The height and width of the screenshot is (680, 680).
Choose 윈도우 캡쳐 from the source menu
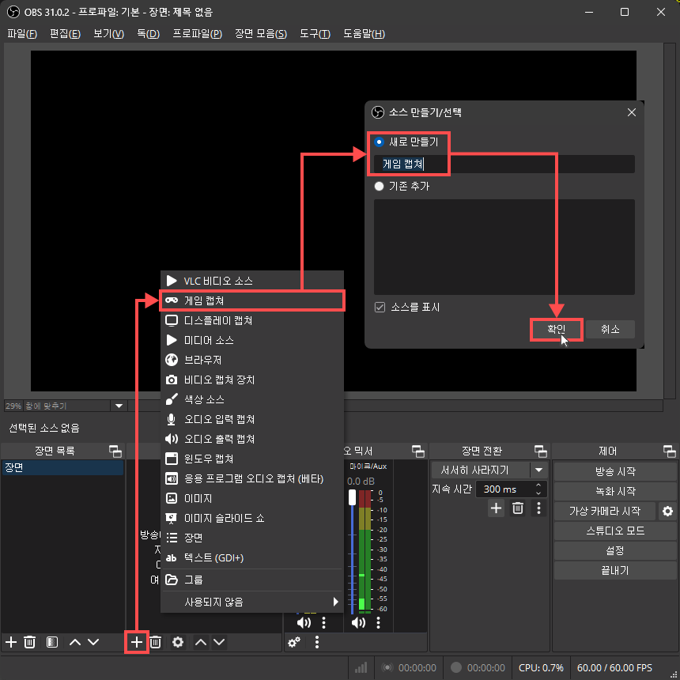[251, 459]
